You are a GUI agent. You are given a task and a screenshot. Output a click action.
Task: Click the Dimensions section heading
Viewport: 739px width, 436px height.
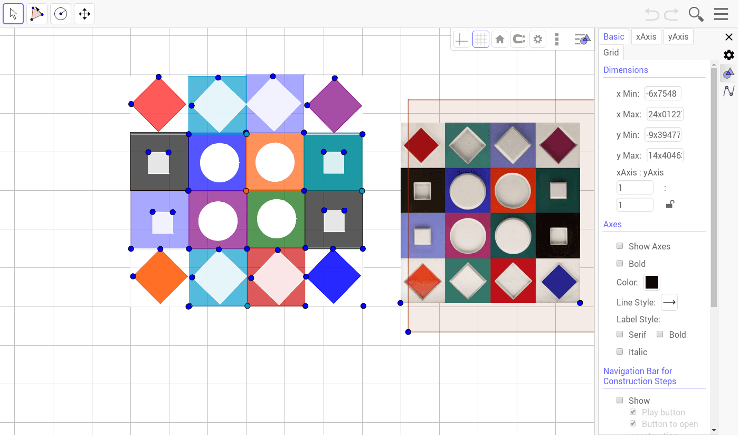tap(626, 70)
